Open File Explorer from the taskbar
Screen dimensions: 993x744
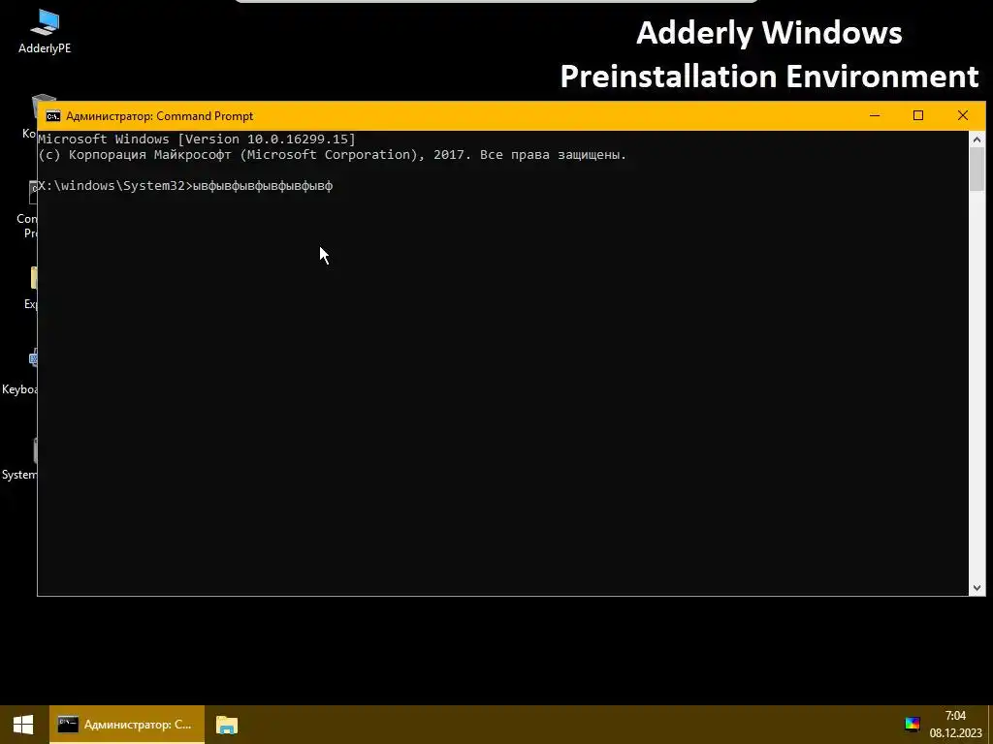tap(227, 725)
